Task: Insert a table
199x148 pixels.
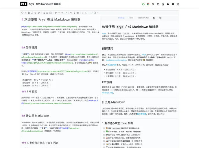Action: pyautogui.click(x=78, y=13)
